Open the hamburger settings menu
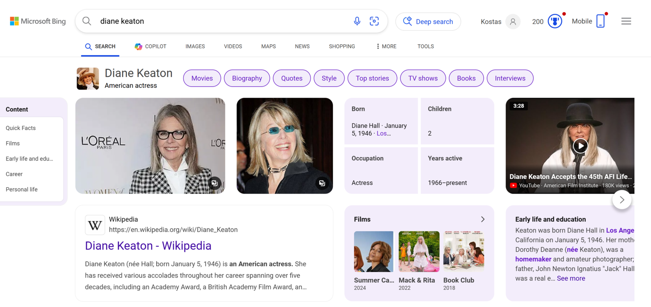This screenshot has width=651, height=307. coord(626,21)
